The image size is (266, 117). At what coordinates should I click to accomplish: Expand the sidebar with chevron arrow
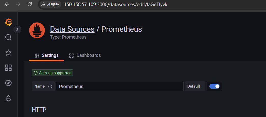[17, 29]
